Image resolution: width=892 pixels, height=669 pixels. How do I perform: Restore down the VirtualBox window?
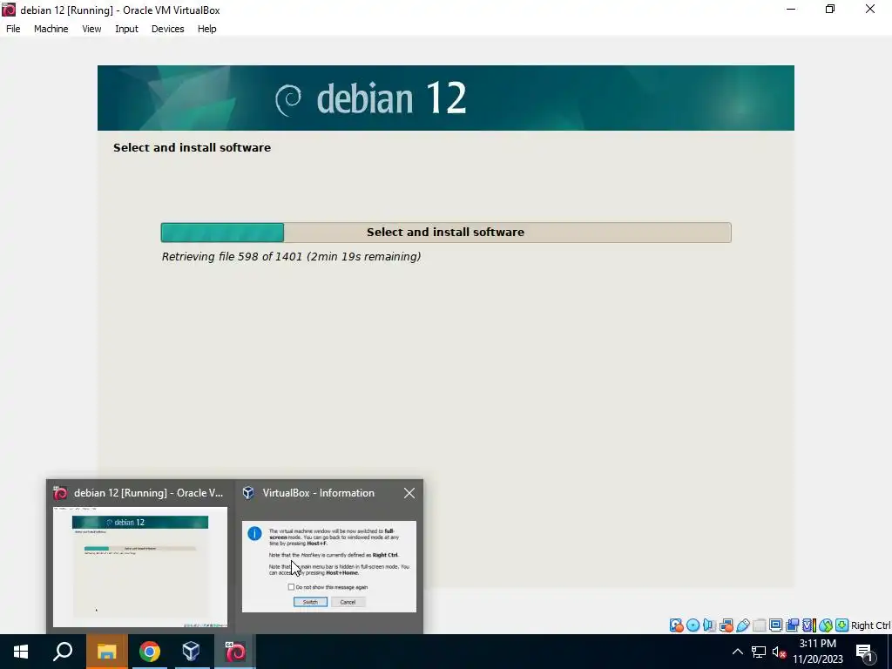coord(830,9)
